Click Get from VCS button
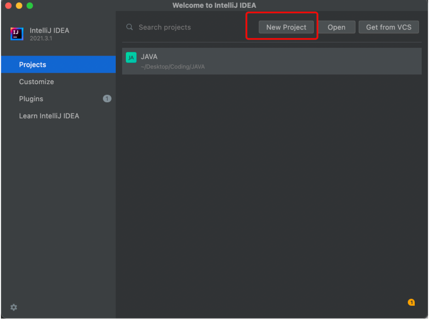This screenshot has width=429, height=319. (389, 27)
